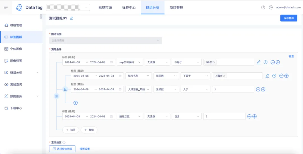Open settings gear in top header

tap(271, 7)
